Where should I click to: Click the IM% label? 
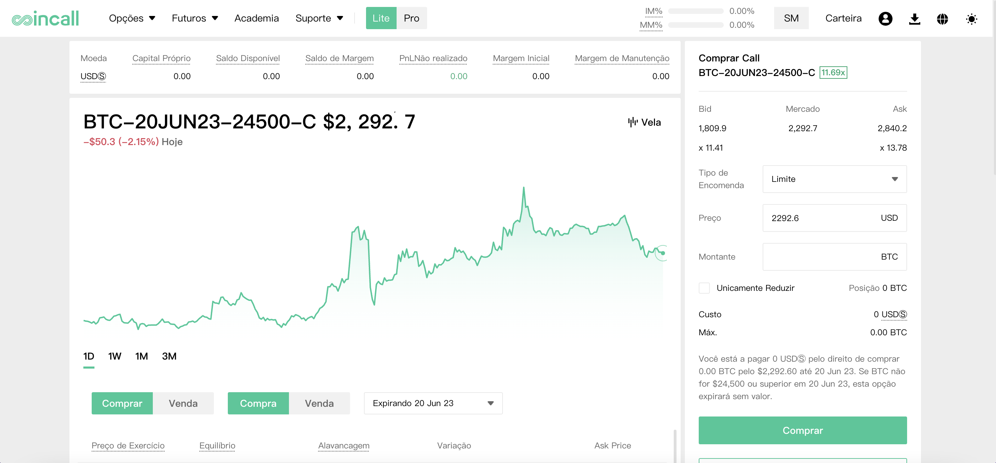[x=654, y=11]
